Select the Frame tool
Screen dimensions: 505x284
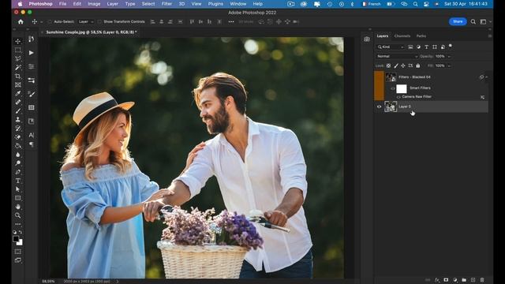tap(18, 84)
